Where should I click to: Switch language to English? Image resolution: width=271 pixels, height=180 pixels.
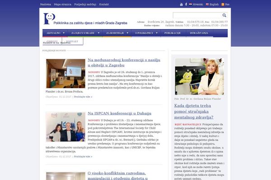coord(214,4)
